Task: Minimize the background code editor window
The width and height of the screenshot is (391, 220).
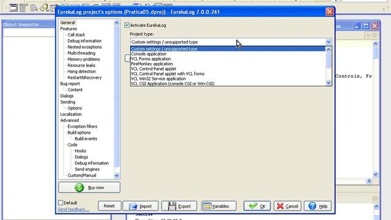Action: pyautogui.click(x=357, y=26)
